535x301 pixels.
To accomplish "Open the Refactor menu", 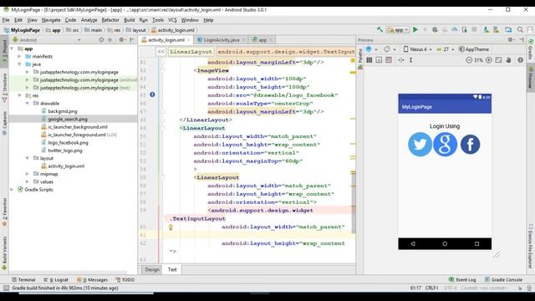I will [110, 20].
